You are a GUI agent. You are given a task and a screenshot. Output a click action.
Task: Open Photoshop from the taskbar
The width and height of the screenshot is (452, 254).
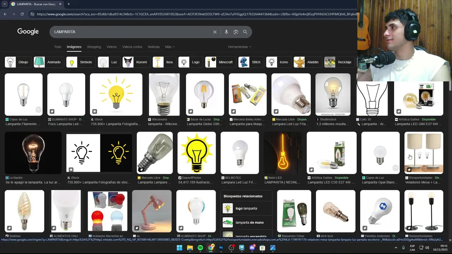pos(221,248)
